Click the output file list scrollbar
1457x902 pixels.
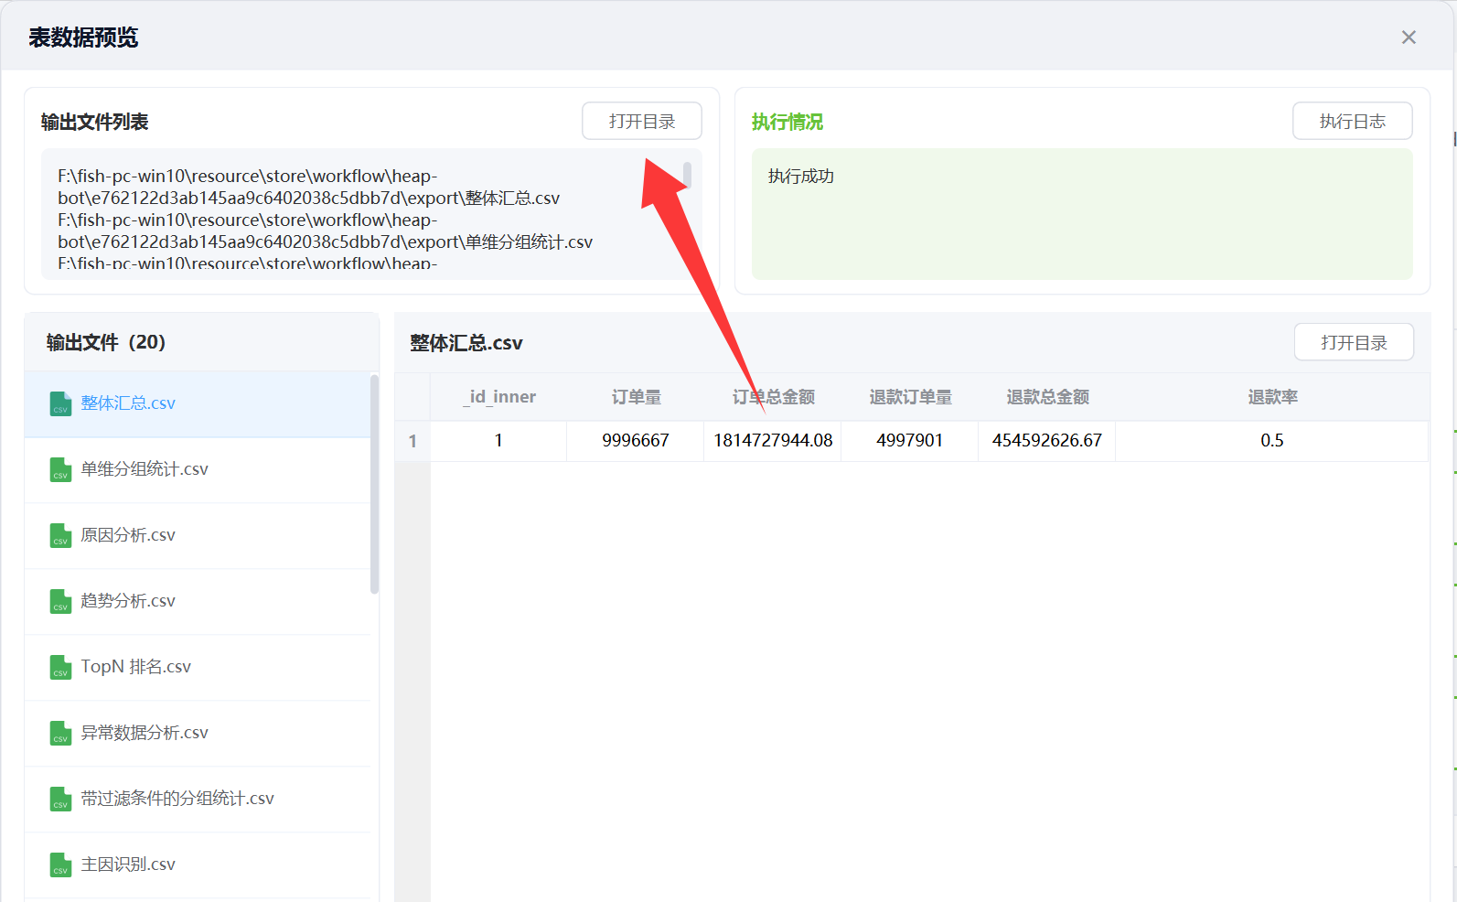point(374,485)
